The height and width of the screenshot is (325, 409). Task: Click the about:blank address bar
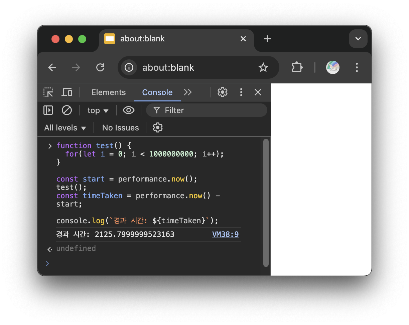coord(198,68)
